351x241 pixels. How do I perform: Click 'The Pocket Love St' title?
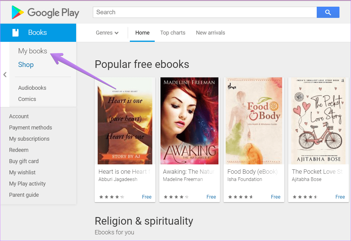click(x=317, y=172)
